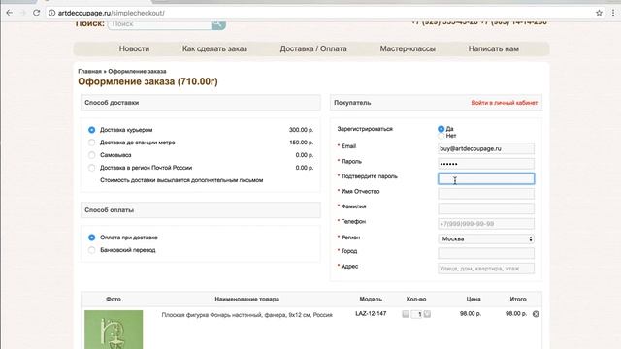This screenshot has height=349, width=621.
Task: Click the search magnifier button
Action: point(218,24)
